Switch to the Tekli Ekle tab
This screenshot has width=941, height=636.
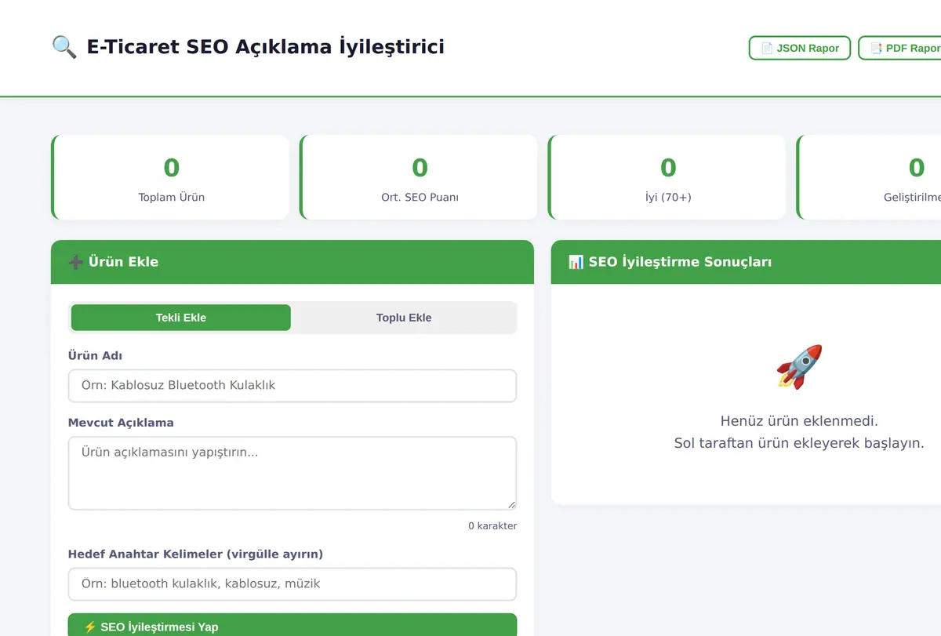coord(181,318)
